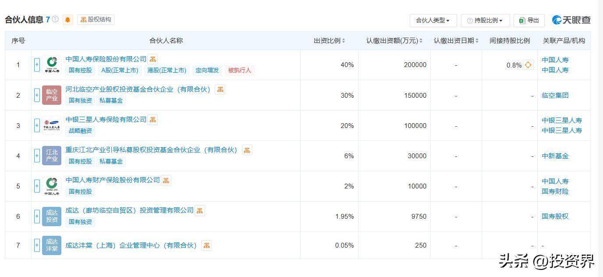View equity structure icon for 中银三星人寿保险

[x=152, y=120]
